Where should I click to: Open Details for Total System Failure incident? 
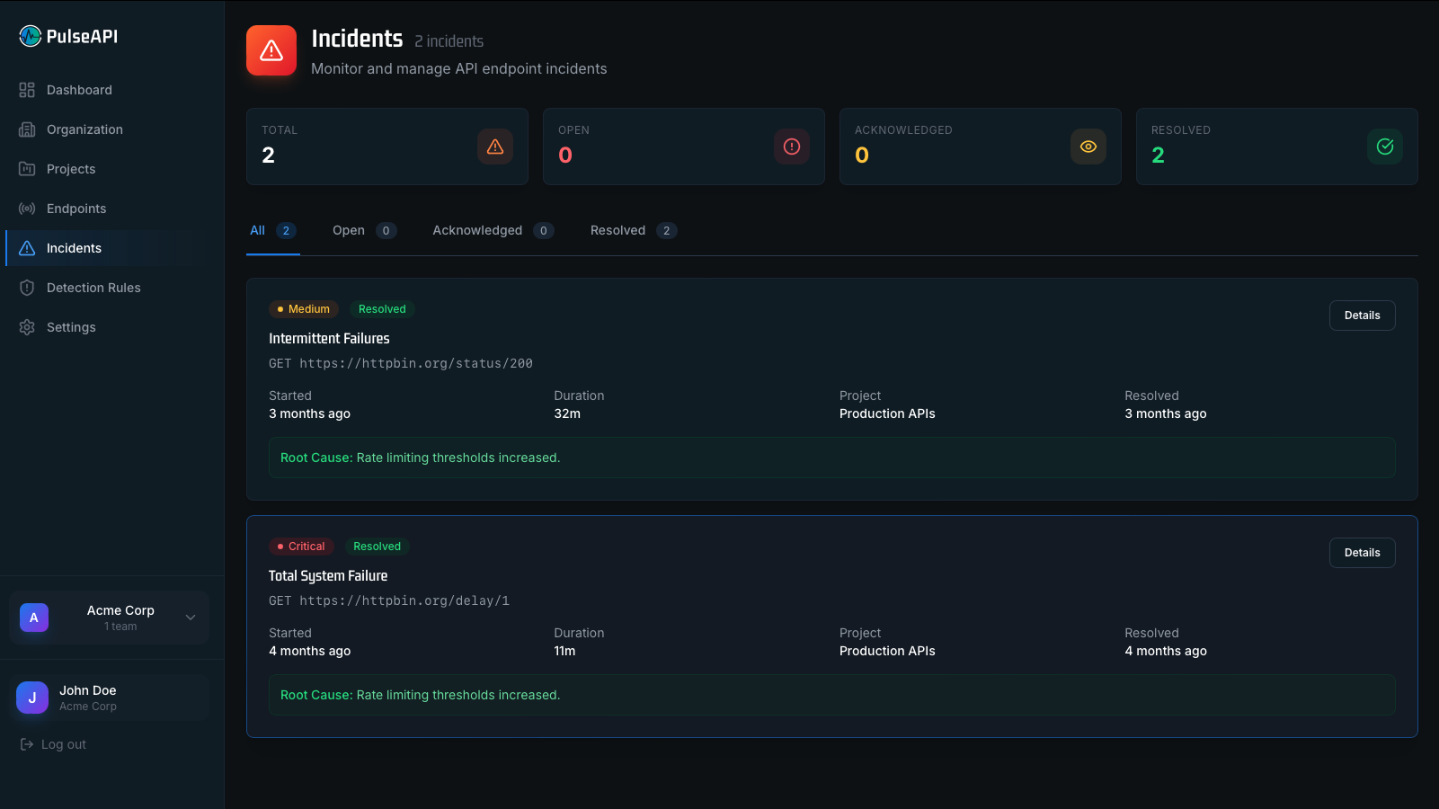click(x=1362, y=552)
